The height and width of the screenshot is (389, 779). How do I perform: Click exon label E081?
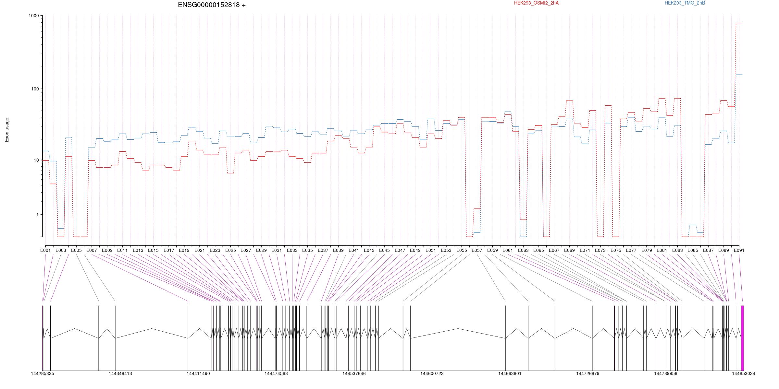(662, 250)
